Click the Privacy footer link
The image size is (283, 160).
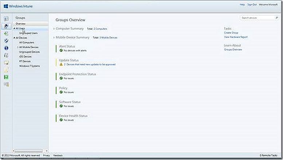(46, 155)
